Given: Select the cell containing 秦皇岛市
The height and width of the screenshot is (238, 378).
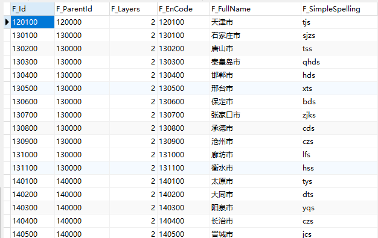Looking at the screenshot, I should click(x=255, y=62).
